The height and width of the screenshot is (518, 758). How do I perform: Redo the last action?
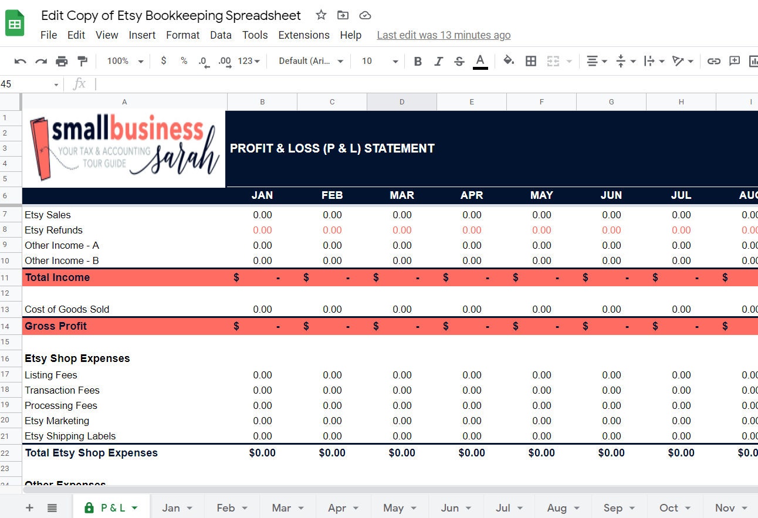point(41,61)
